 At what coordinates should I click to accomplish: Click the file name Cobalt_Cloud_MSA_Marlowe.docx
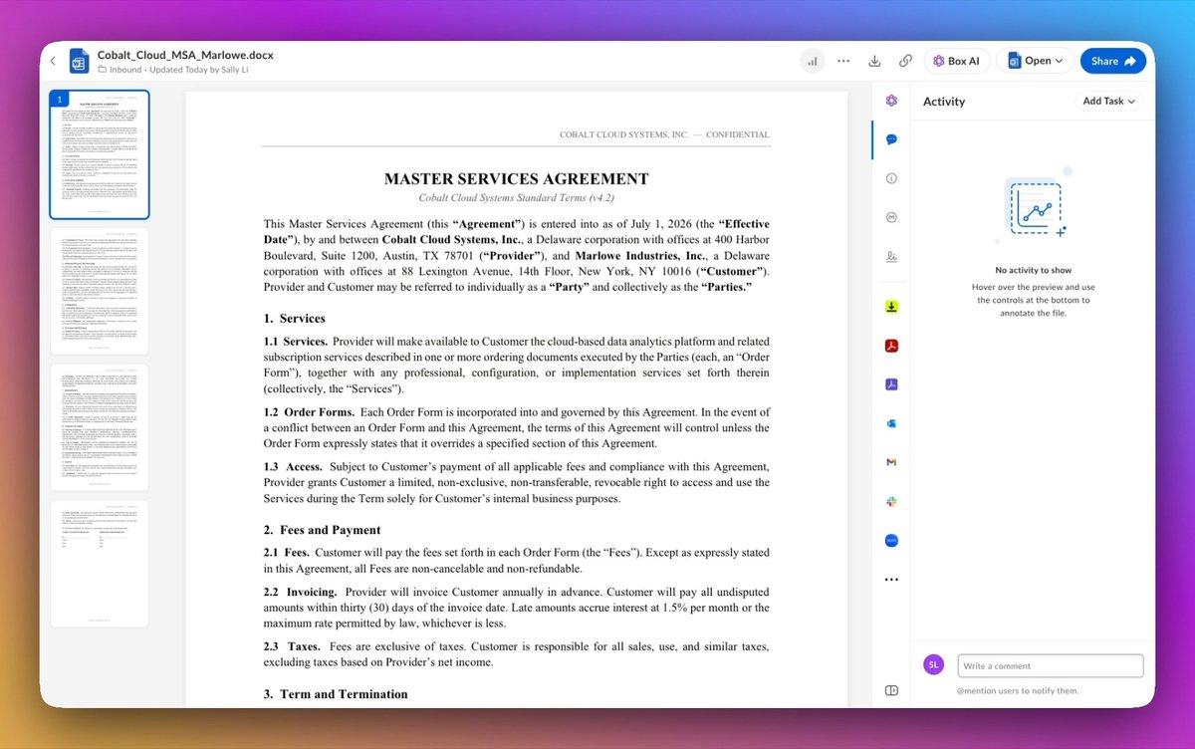point(185,55)
